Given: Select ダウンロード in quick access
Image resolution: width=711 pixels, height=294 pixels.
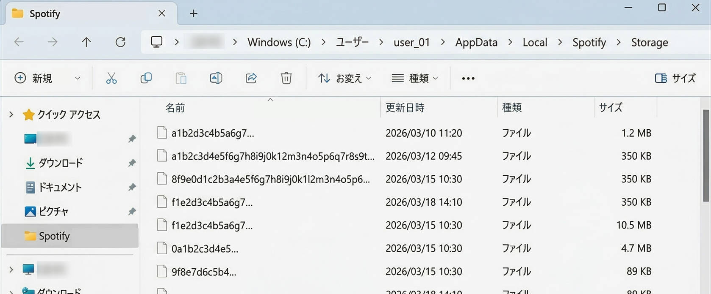Looking at the screenshot, I should [x=61, y=163].
